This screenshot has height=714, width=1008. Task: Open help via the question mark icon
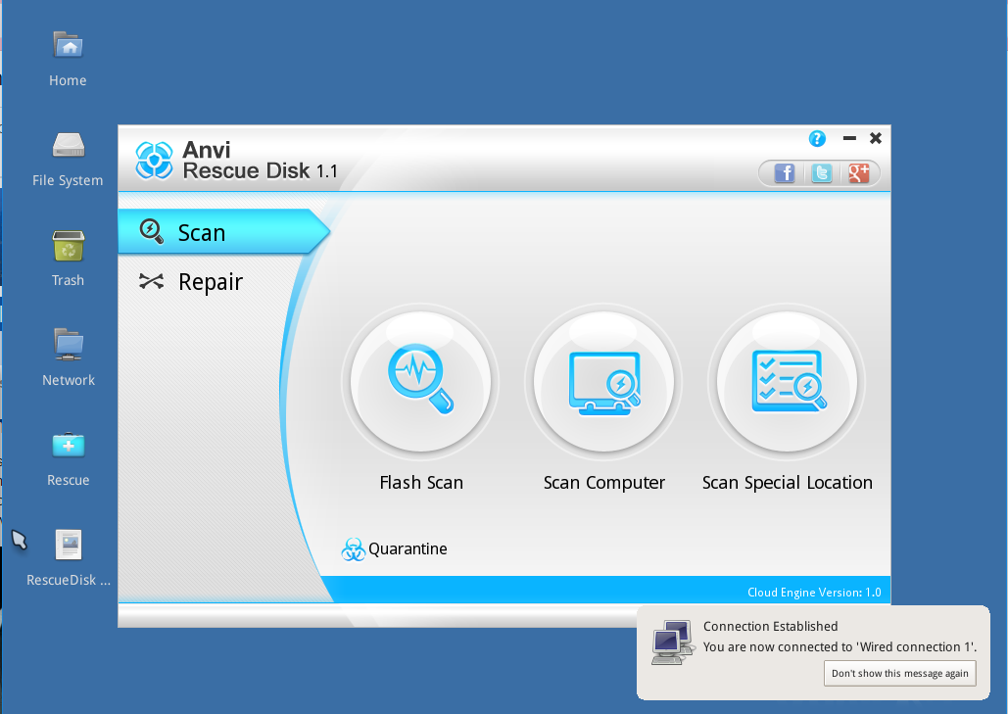[817, 139]
